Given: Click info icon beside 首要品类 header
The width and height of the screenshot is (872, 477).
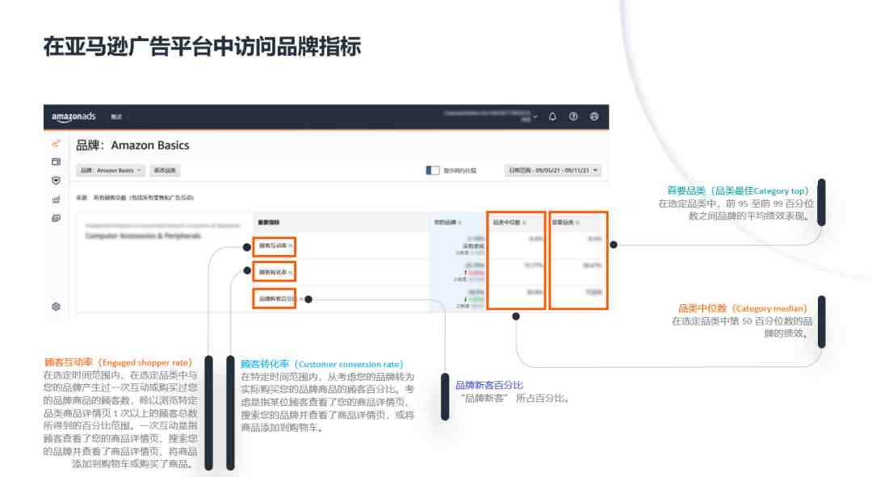Looking at the screenshot, I should (x=577, y=223).
